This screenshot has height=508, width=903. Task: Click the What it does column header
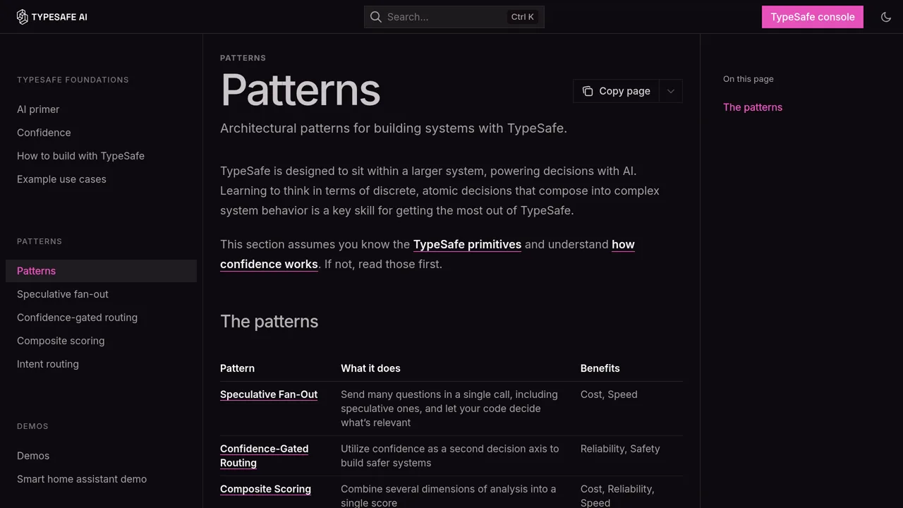click(370, 368)
